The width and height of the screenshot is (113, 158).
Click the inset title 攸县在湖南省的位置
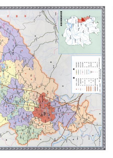point(61,18)
